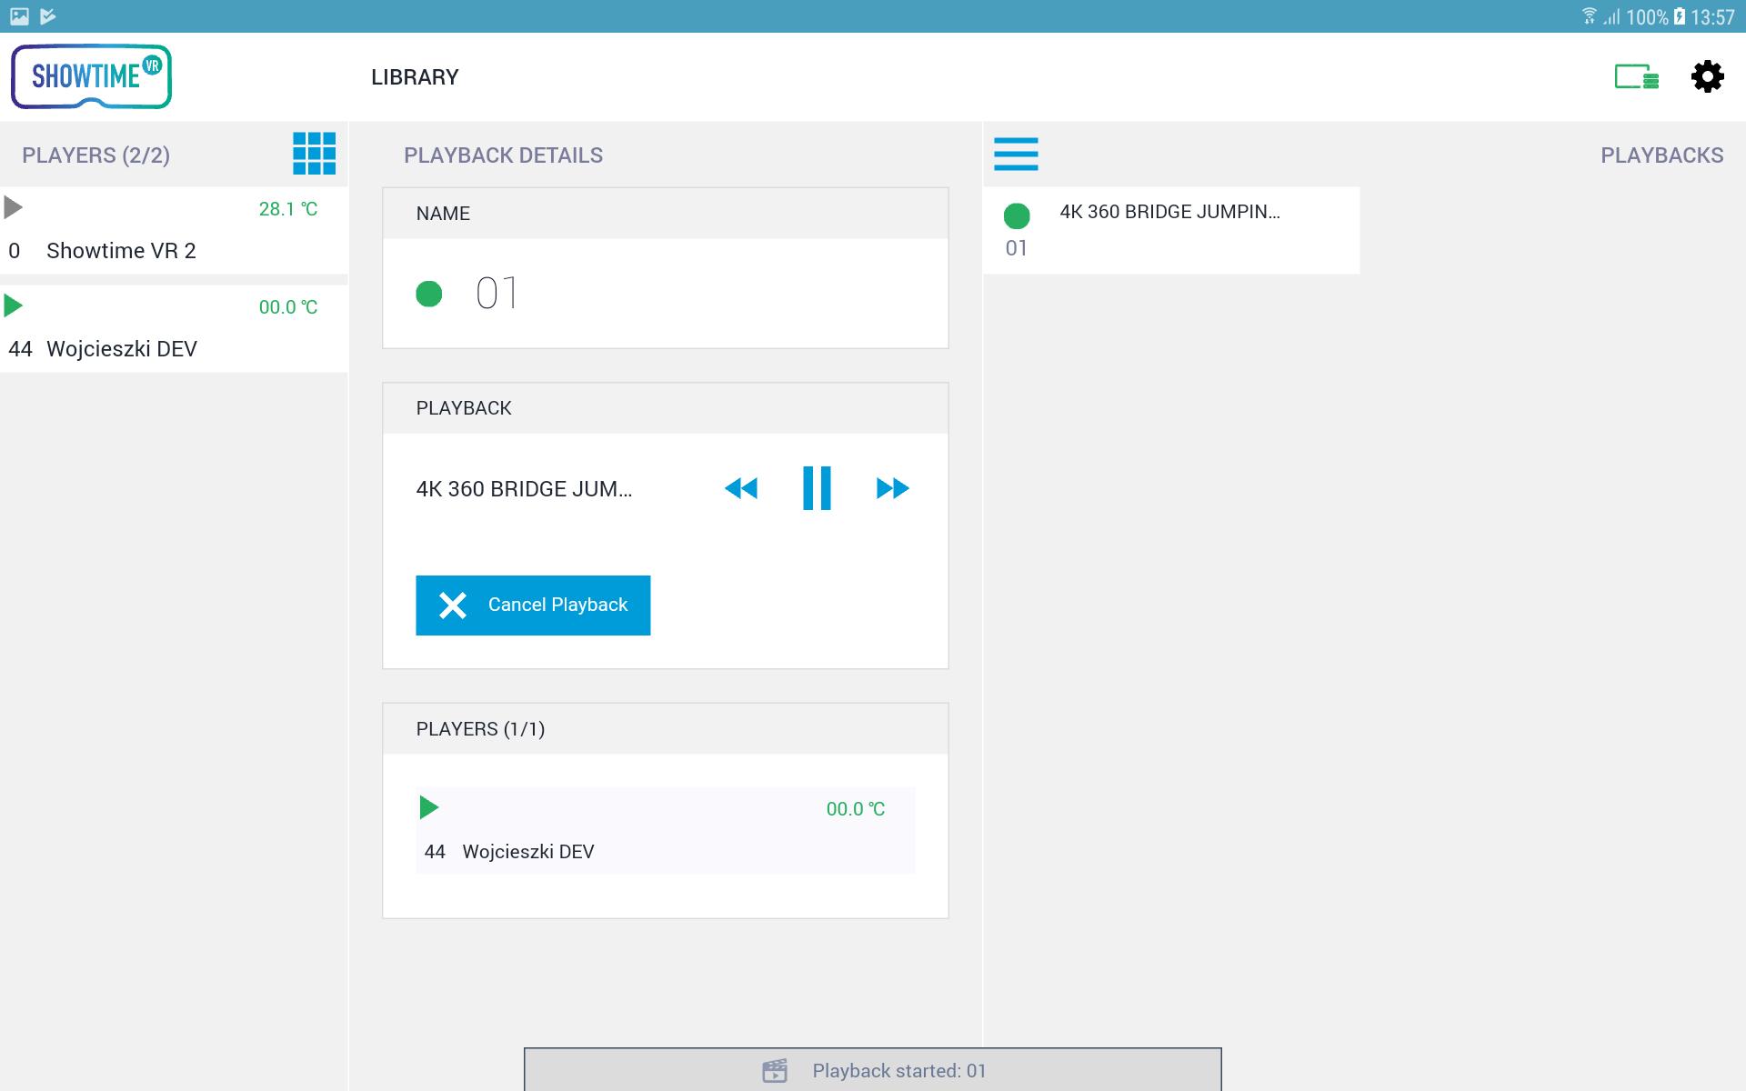Open the device connection status icon
This screenshot has height=1091, width=1746.
[x=1636, y=76]
